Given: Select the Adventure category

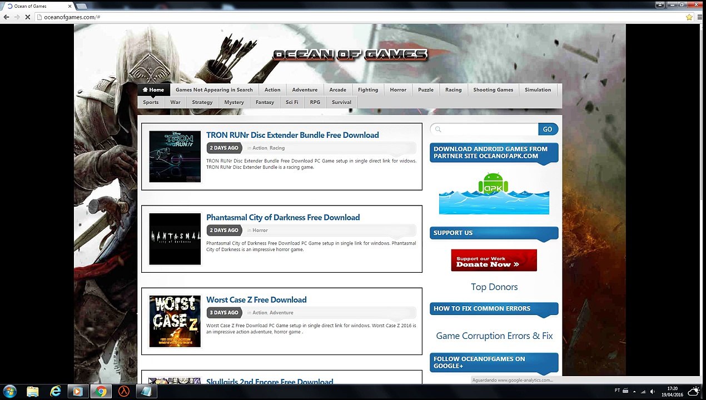Looking at the screenshot, I should click(305, 89).
